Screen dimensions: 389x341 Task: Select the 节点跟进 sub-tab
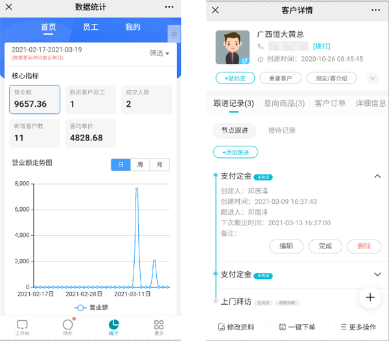tap(235, 131)
